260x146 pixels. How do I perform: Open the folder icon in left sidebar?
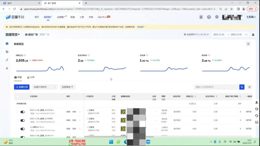[x=7, y=52]
